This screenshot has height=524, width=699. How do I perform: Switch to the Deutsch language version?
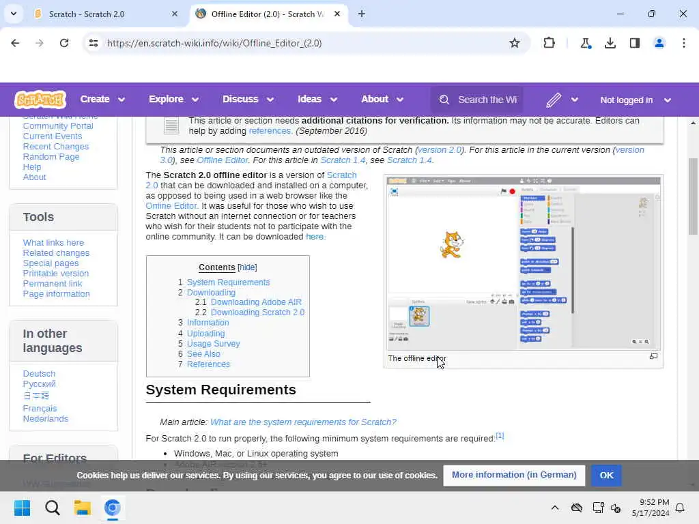point(39,374)
